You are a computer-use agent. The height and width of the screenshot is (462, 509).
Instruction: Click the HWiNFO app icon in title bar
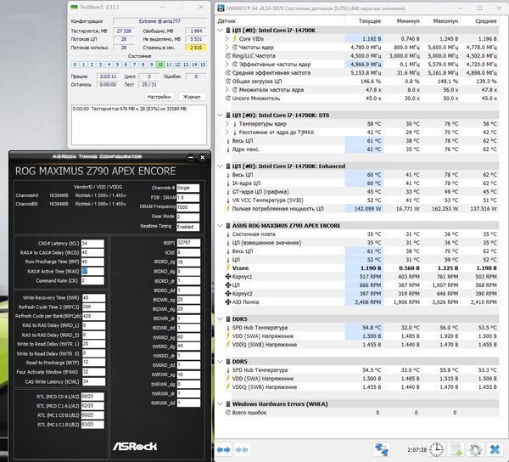221,8
